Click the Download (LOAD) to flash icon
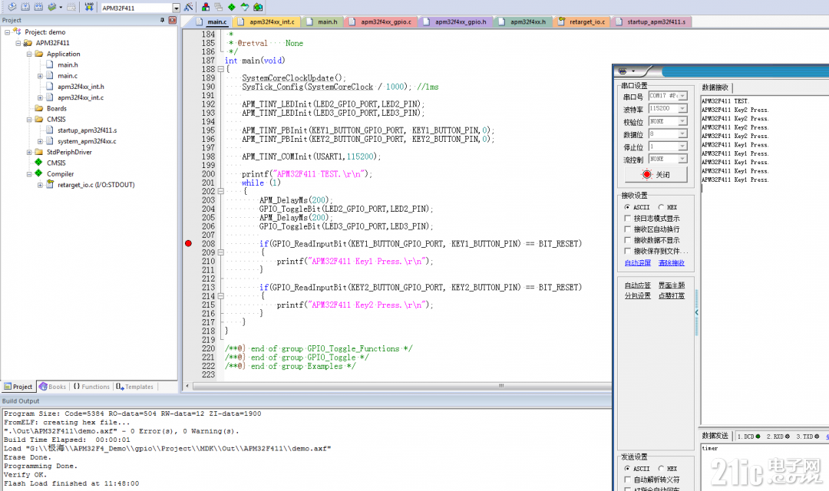This screenshot has width=829, height=491. (89, 7)
